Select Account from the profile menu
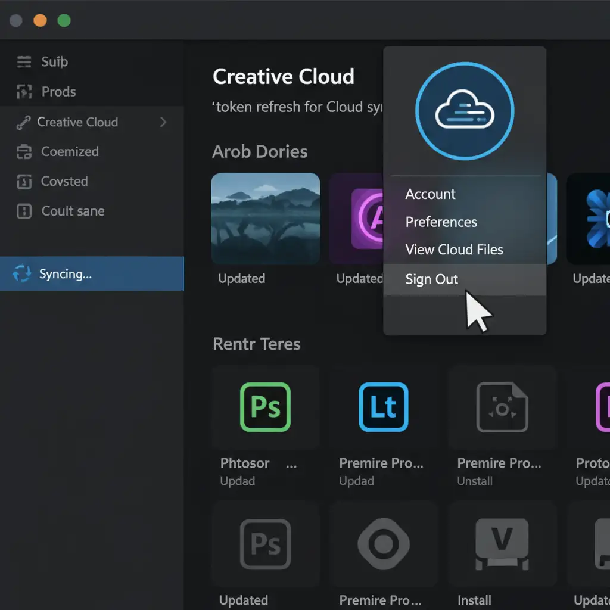This screenshot has height=610, width=610. (x=430, y=194)
